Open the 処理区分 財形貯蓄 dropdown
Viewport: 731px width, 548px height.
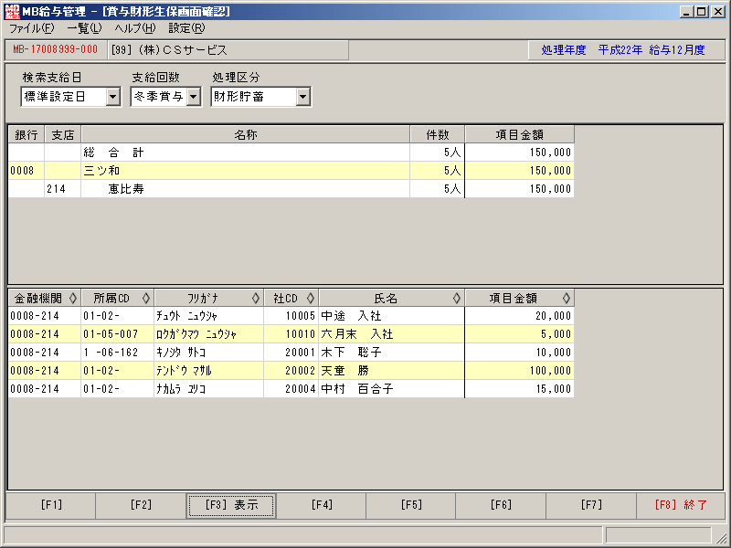coord(303,97)
